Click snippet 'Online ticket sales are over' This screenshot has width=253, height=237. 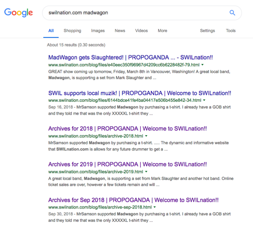click(x=141, y=182)
